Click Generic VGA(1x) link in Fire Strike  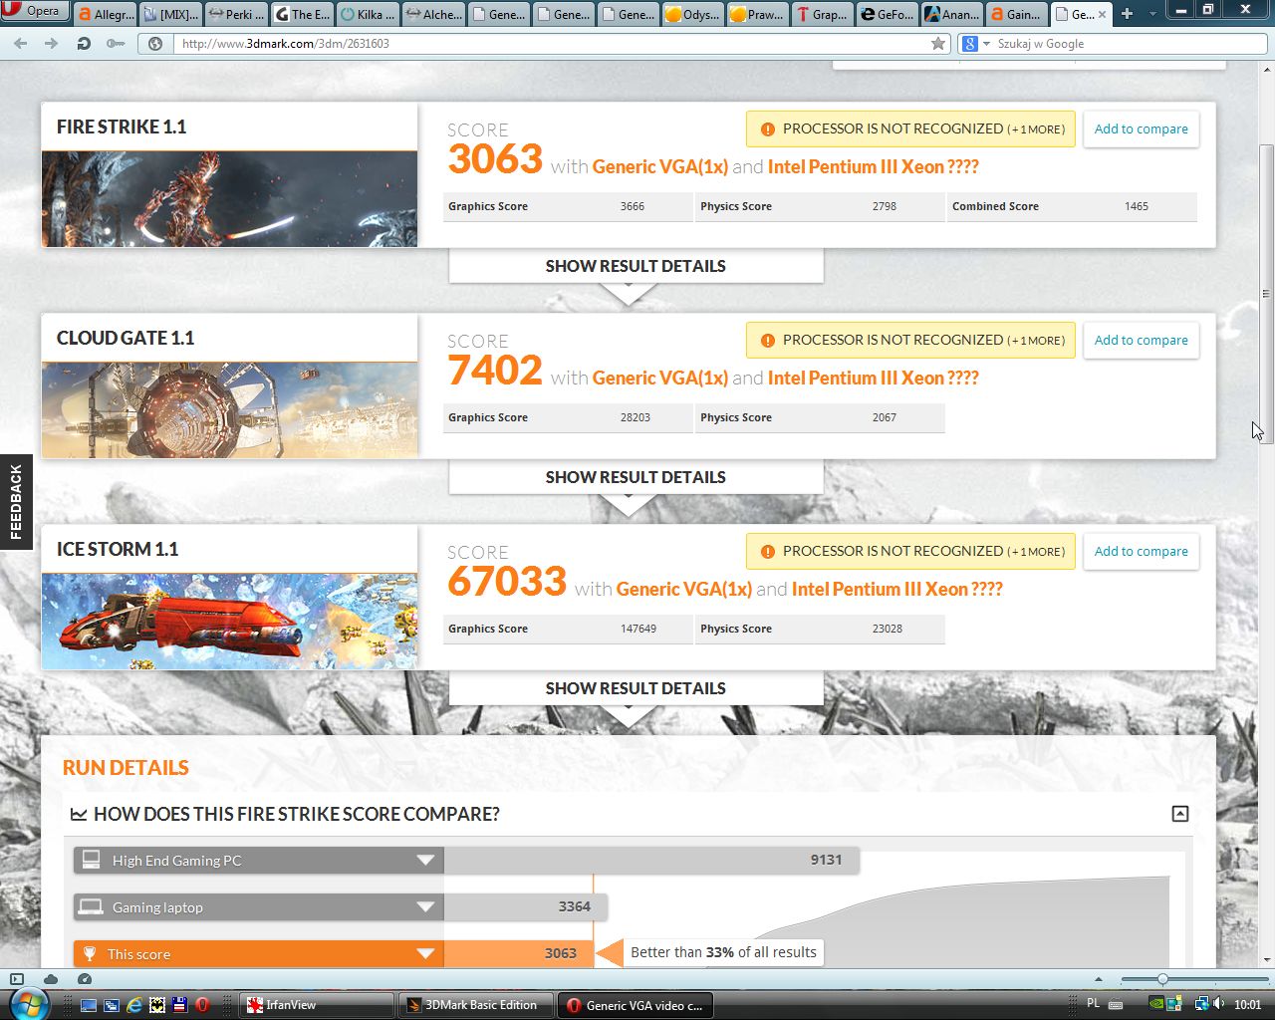pyautogui.click(x=659, y=166)
